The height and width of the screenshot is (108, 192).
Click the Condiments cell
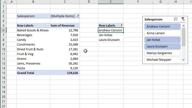[x=33, y=44]
